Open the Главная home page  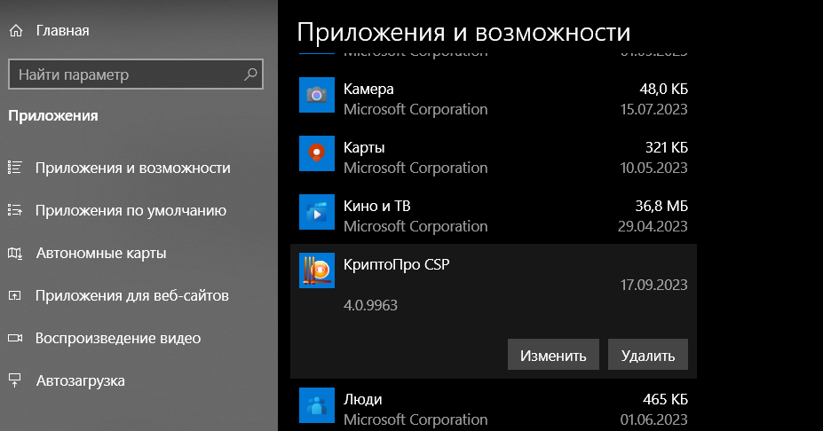coord(62,31)
